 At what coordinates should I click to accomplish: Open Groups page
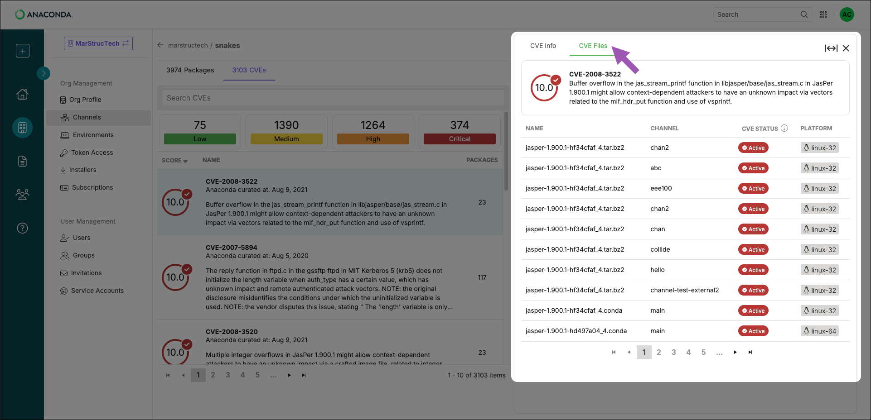point(77,255)
